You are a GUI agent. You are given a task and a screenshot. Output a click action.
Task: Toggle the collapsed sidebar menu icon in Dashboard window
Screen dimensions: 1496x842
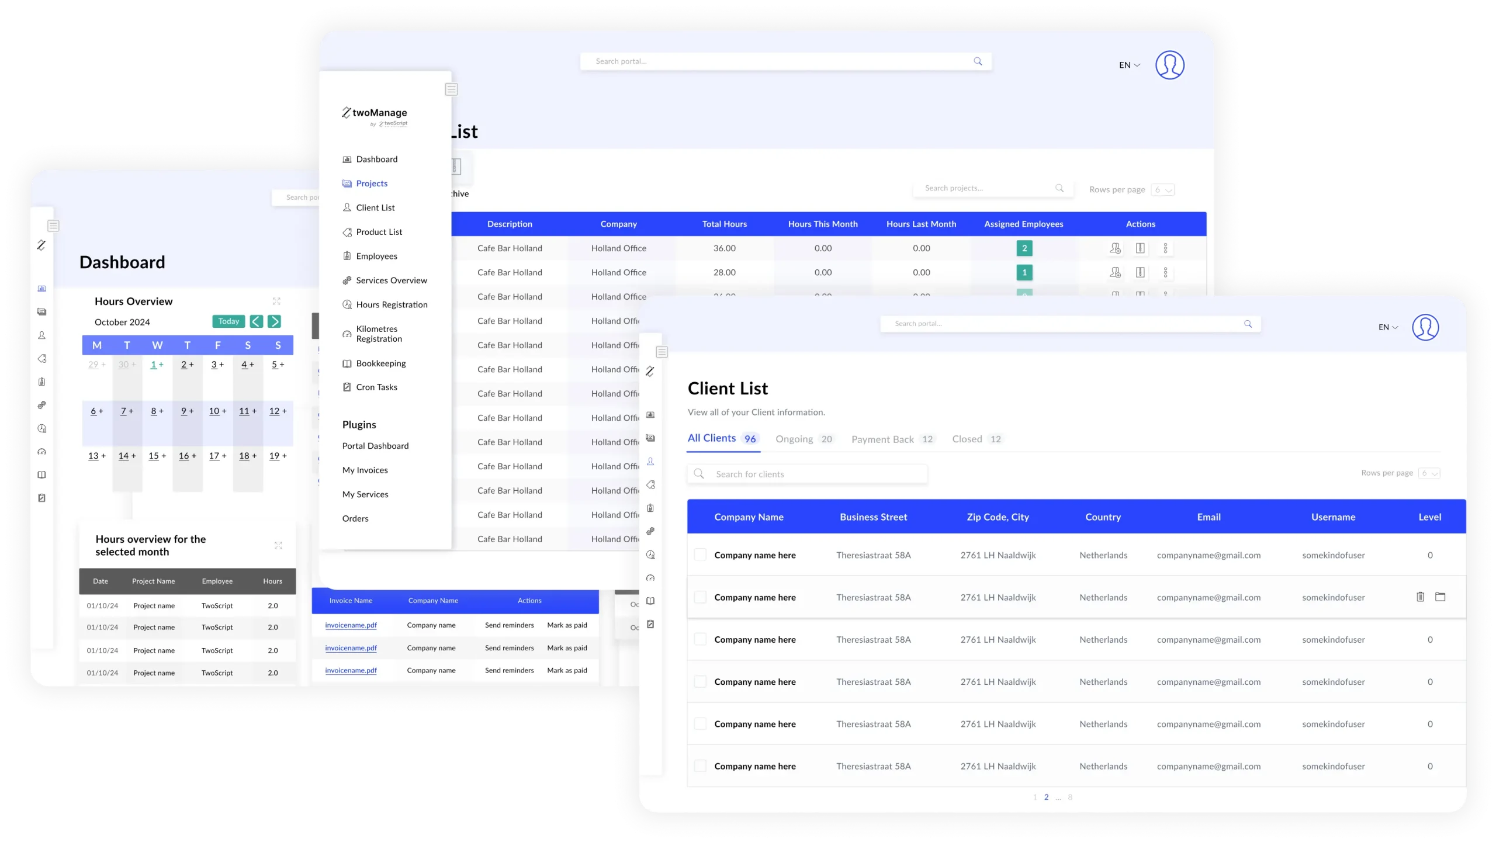[x=53, y=226]
